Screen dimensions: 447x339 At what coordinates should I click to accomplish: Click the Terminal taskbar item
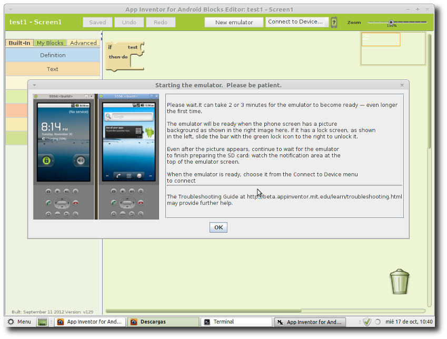click(236, 322)
